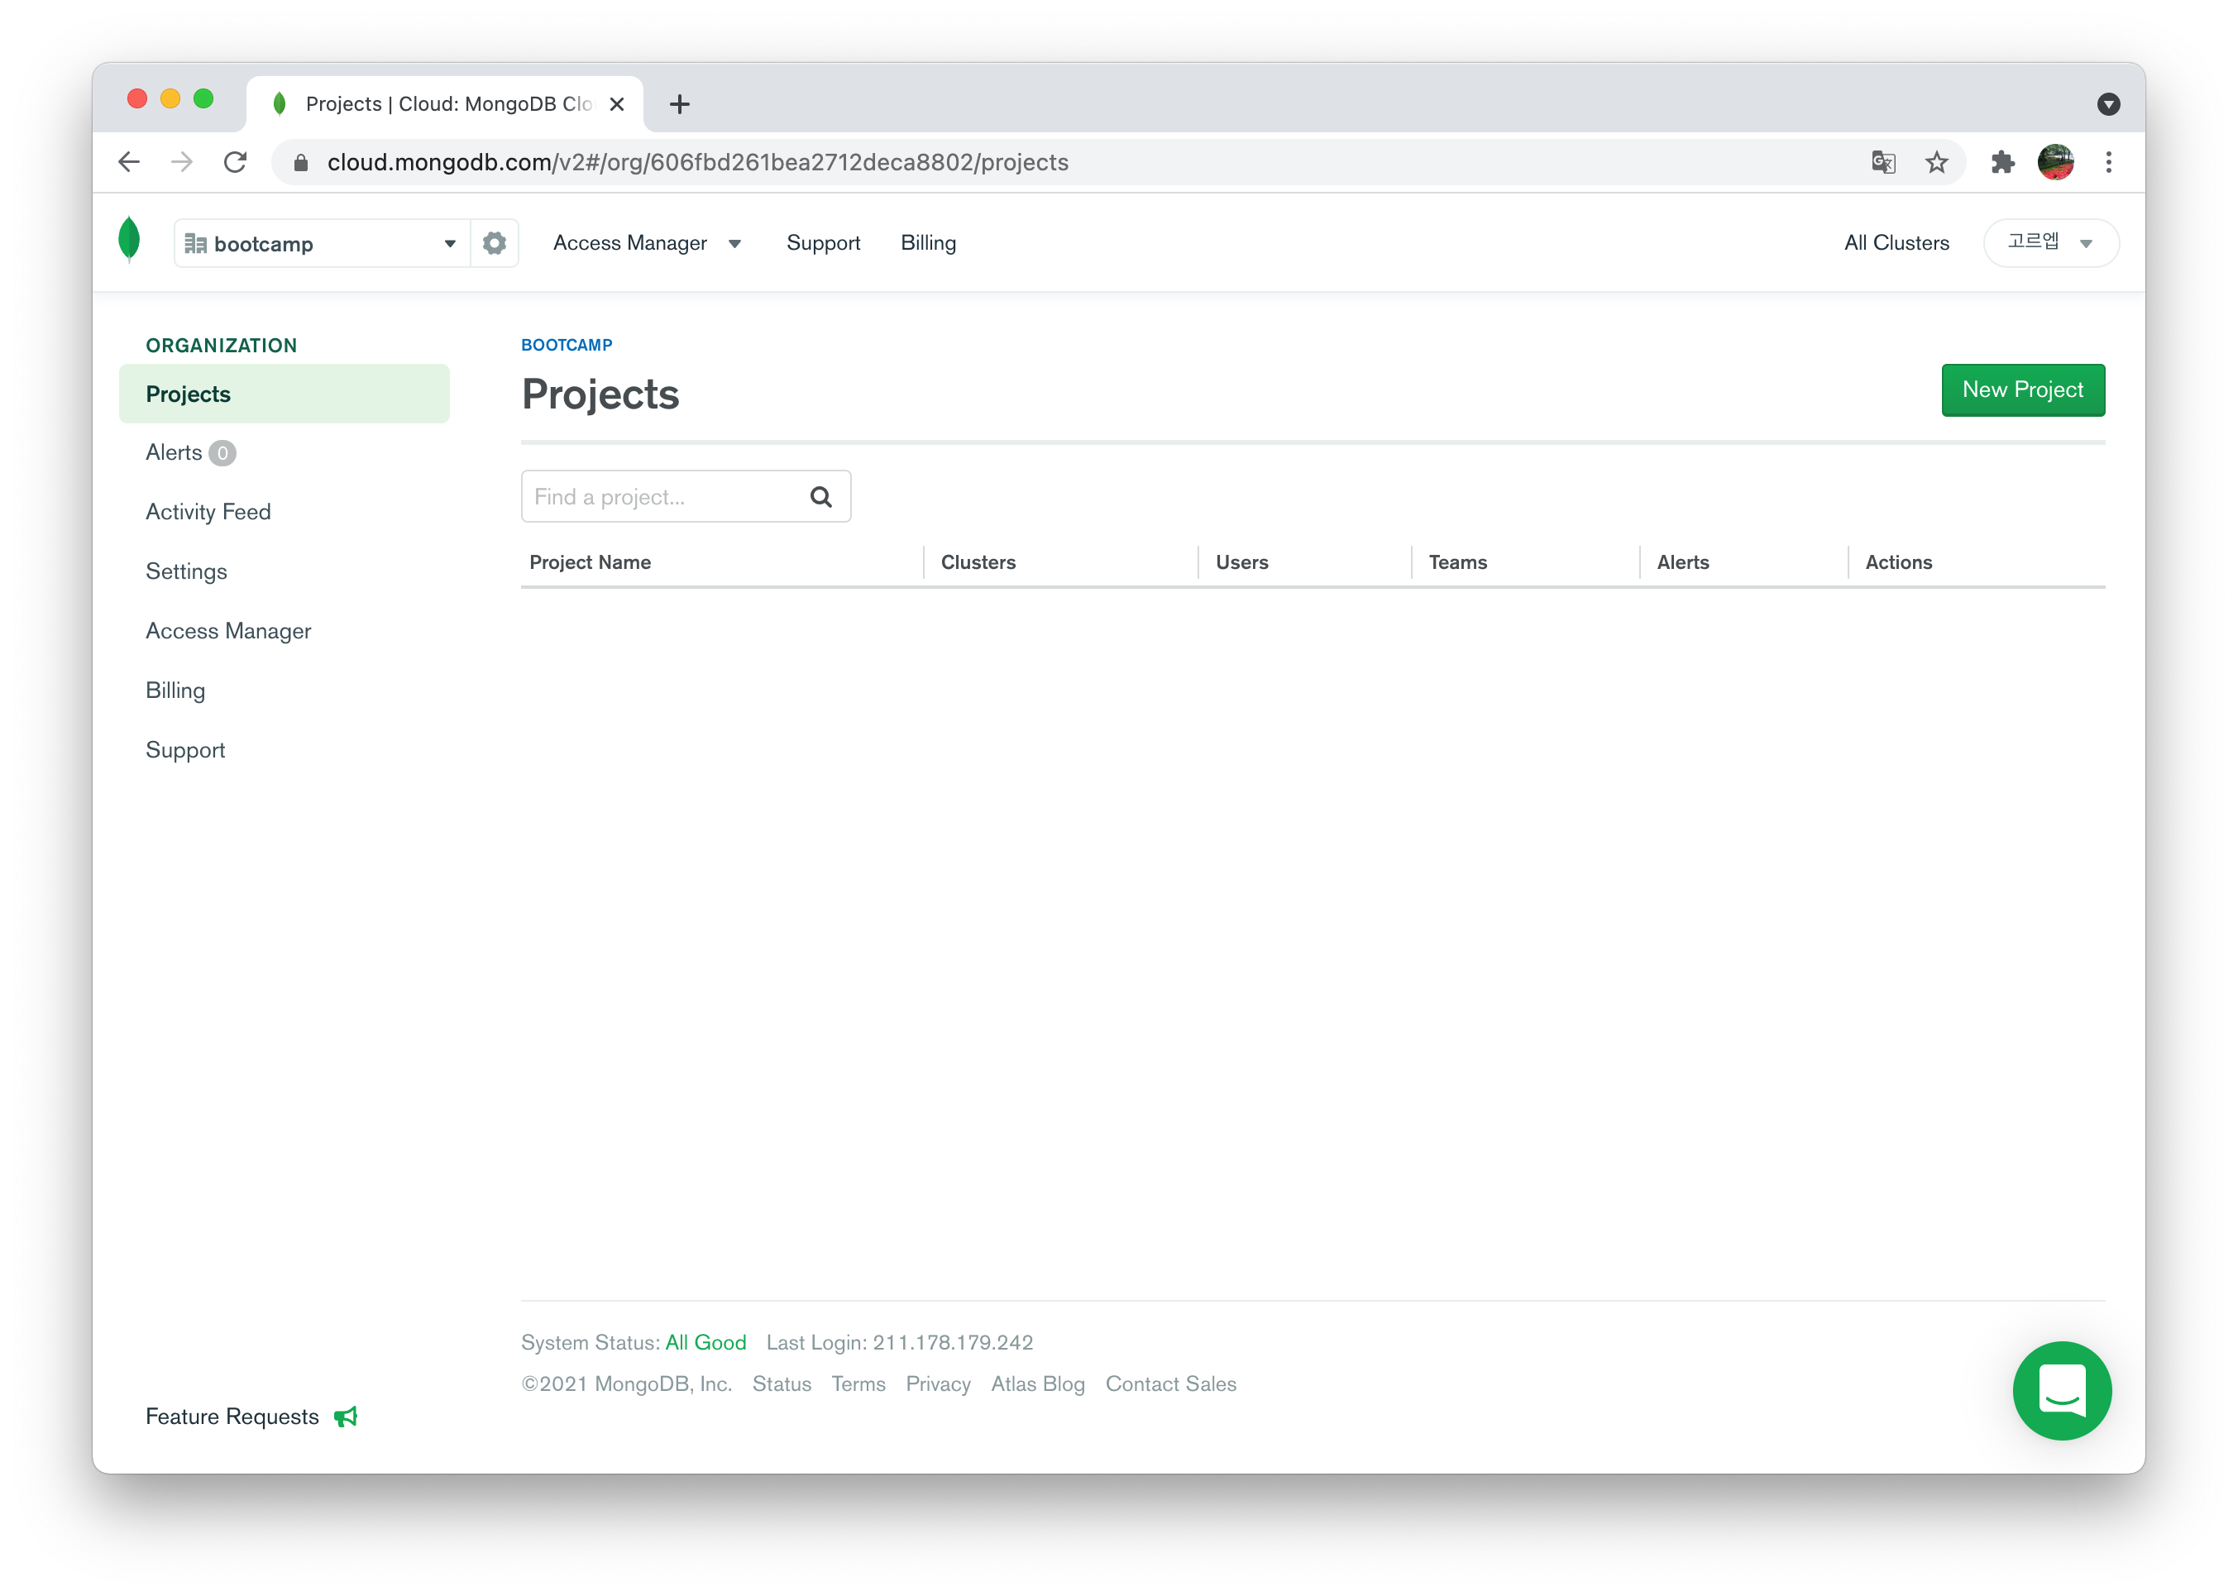The width and height of the screenshot is (2238, 1596).
Task: Bookmark page with star icon
Action: 1936,162
